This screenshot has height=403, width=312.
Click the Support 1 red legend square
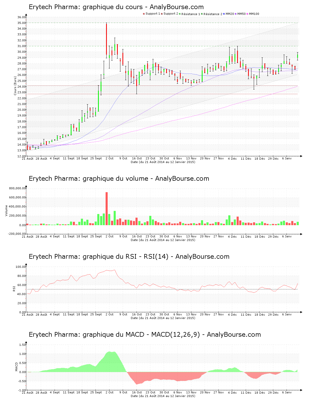point(144,14)
